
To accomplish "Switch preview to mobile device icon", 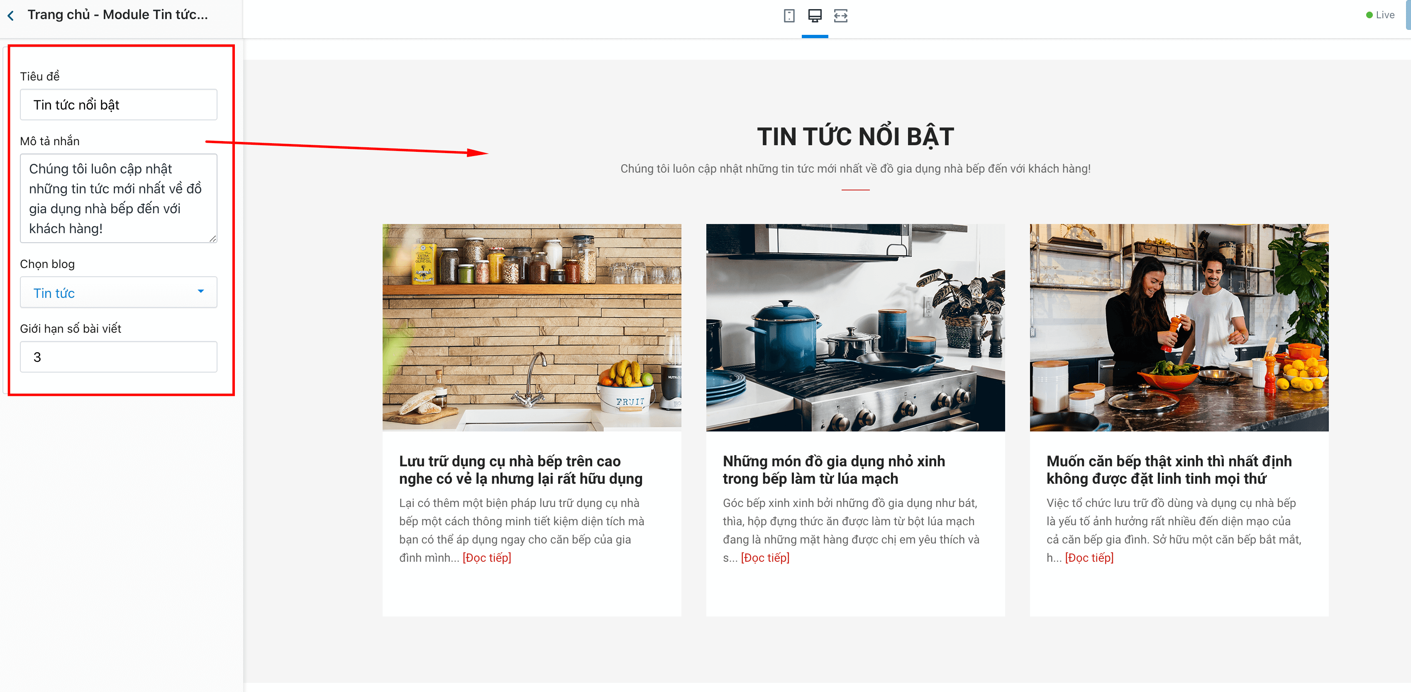I will (x=789, y=16).
